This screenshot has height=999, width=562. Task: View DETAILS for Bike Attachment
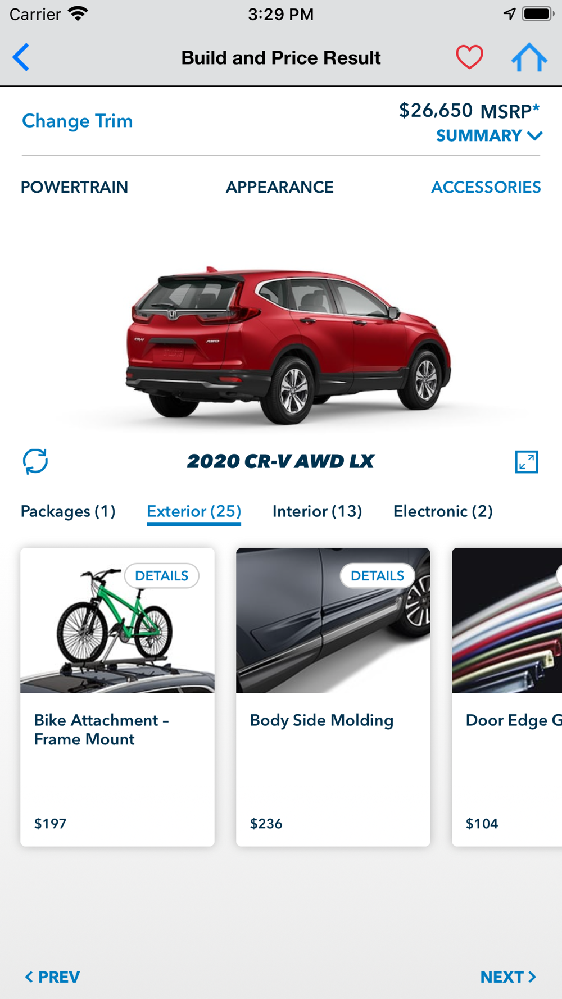[161, 576]
